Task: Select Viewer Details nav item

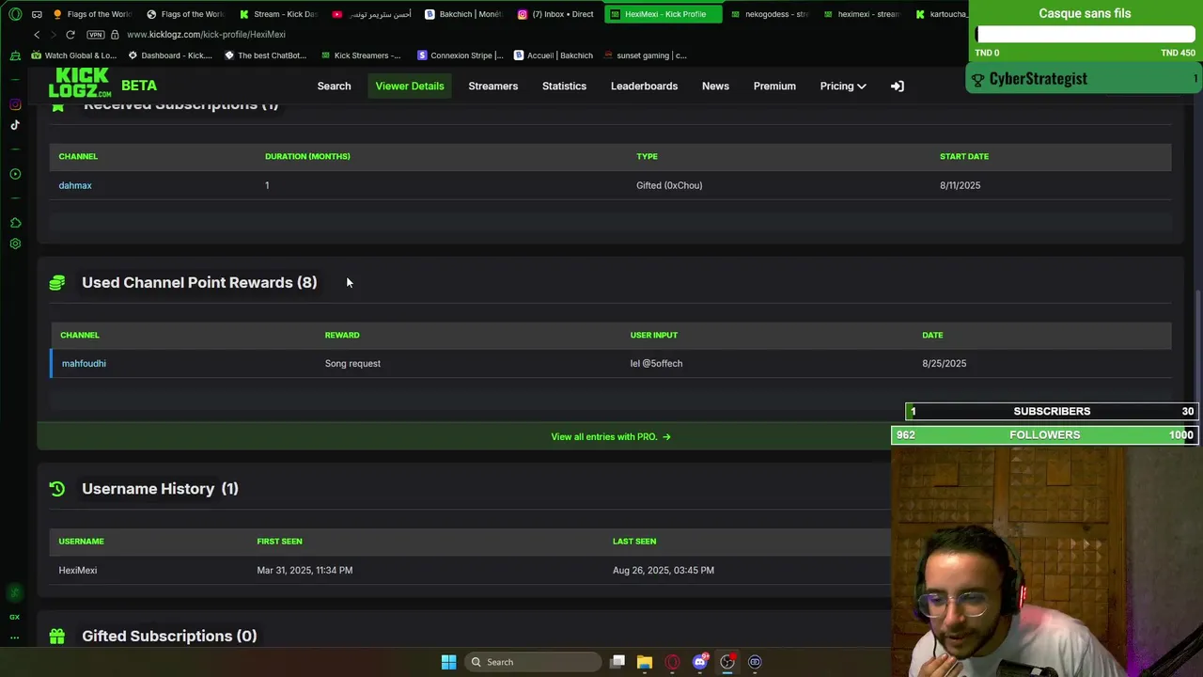Action: pos(410,86)
